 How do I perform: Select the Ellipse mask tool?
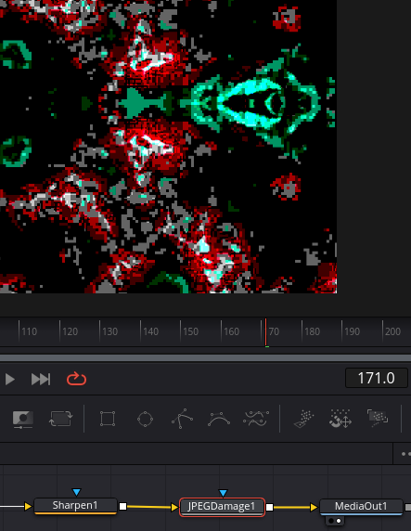click(145, 420)
